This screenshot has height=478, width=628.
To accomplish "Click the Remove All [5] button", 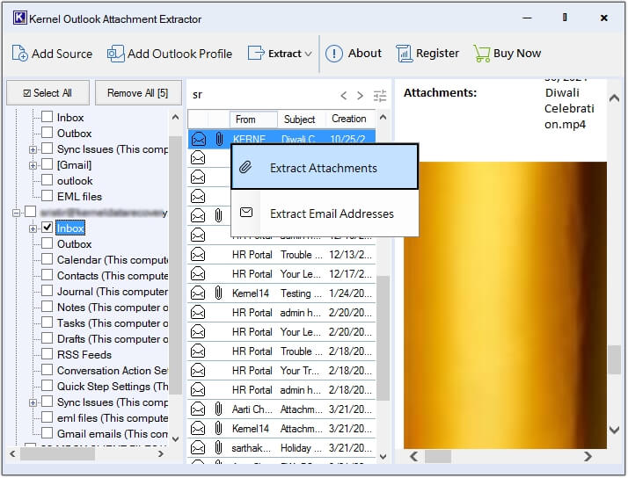I will 138,93.
